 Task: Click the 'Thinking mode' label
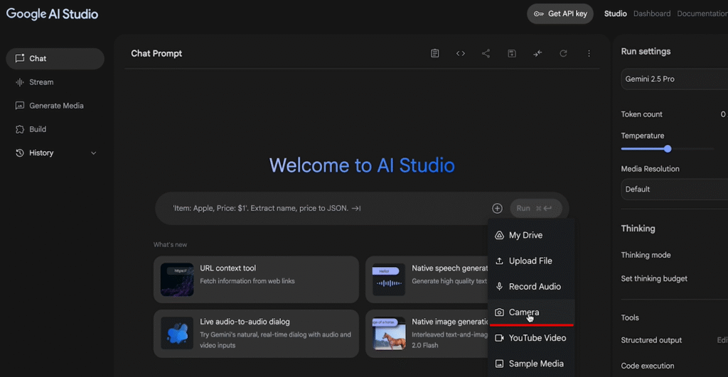646,255
